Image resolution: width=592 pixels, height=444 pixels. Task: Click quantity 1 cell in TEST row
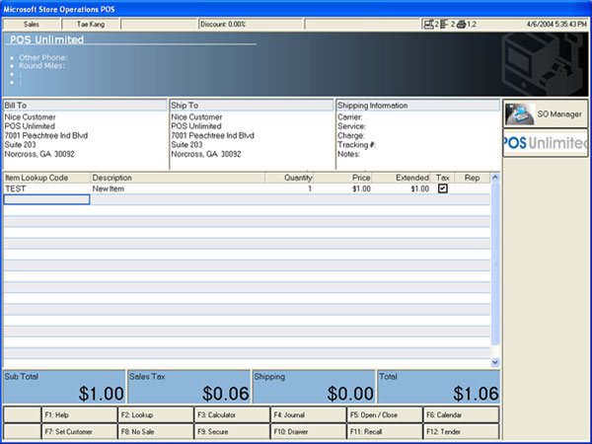tap(289, 188)
